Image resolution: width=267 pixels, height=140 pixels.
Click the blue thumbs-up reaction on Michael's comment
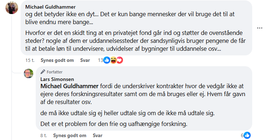(x=107, y=60)
